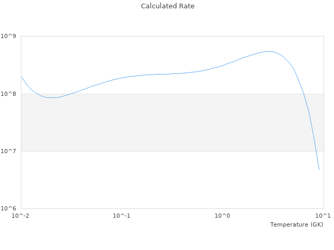Click the 10^-2 x-axis tick label
334x250 pixels.
tap(21, 216)
